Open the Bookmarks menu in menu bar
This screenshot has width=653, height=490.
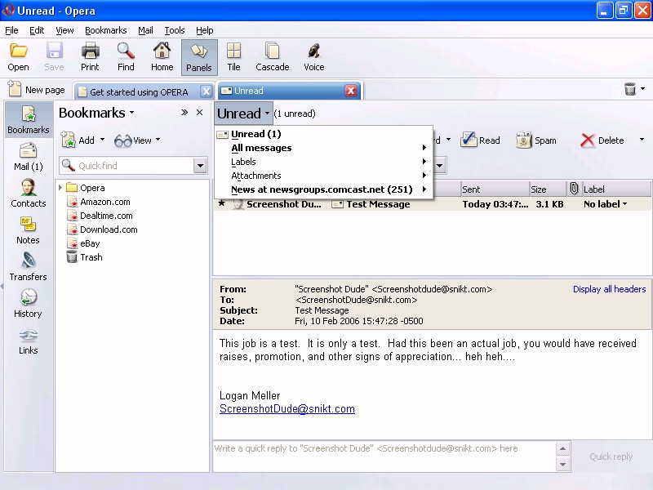105,30
